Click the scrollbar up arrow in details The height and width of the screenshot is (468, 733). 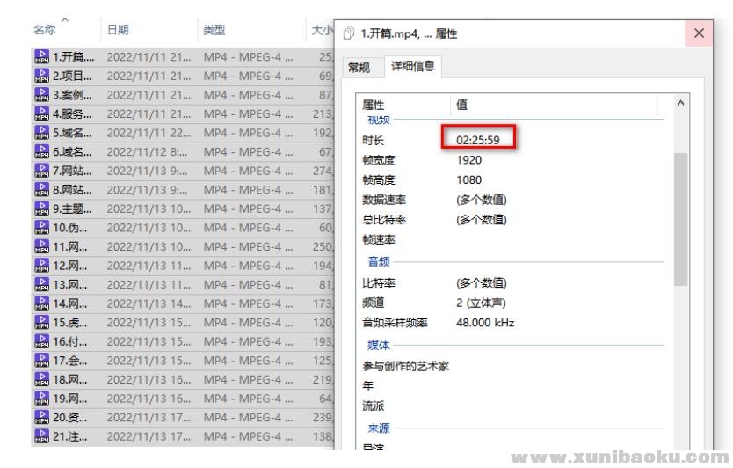680,103
